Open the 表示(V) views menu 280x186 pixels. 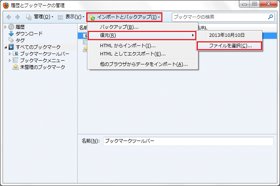tap(71, 17)
